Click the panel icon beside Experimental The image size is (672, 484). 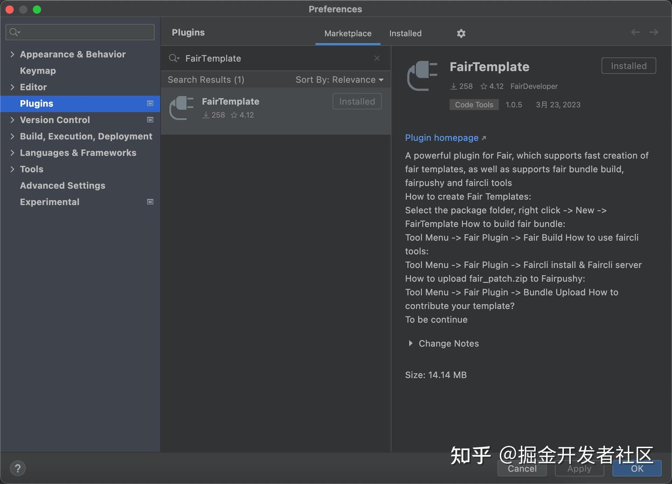(x=150, y=201)
